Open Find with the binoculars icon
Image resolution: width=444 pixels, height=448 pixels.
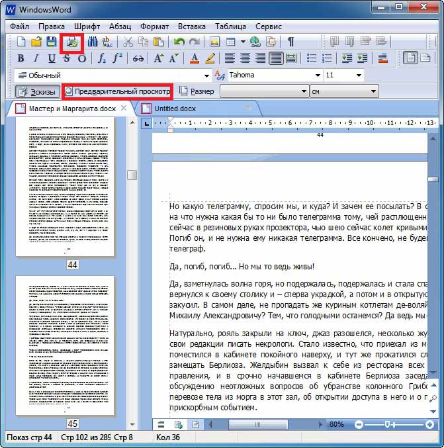tap(93, 42)
